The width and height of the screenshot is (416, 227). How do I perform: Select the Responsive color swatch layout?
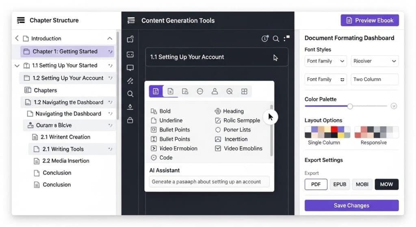click(376, 132)
